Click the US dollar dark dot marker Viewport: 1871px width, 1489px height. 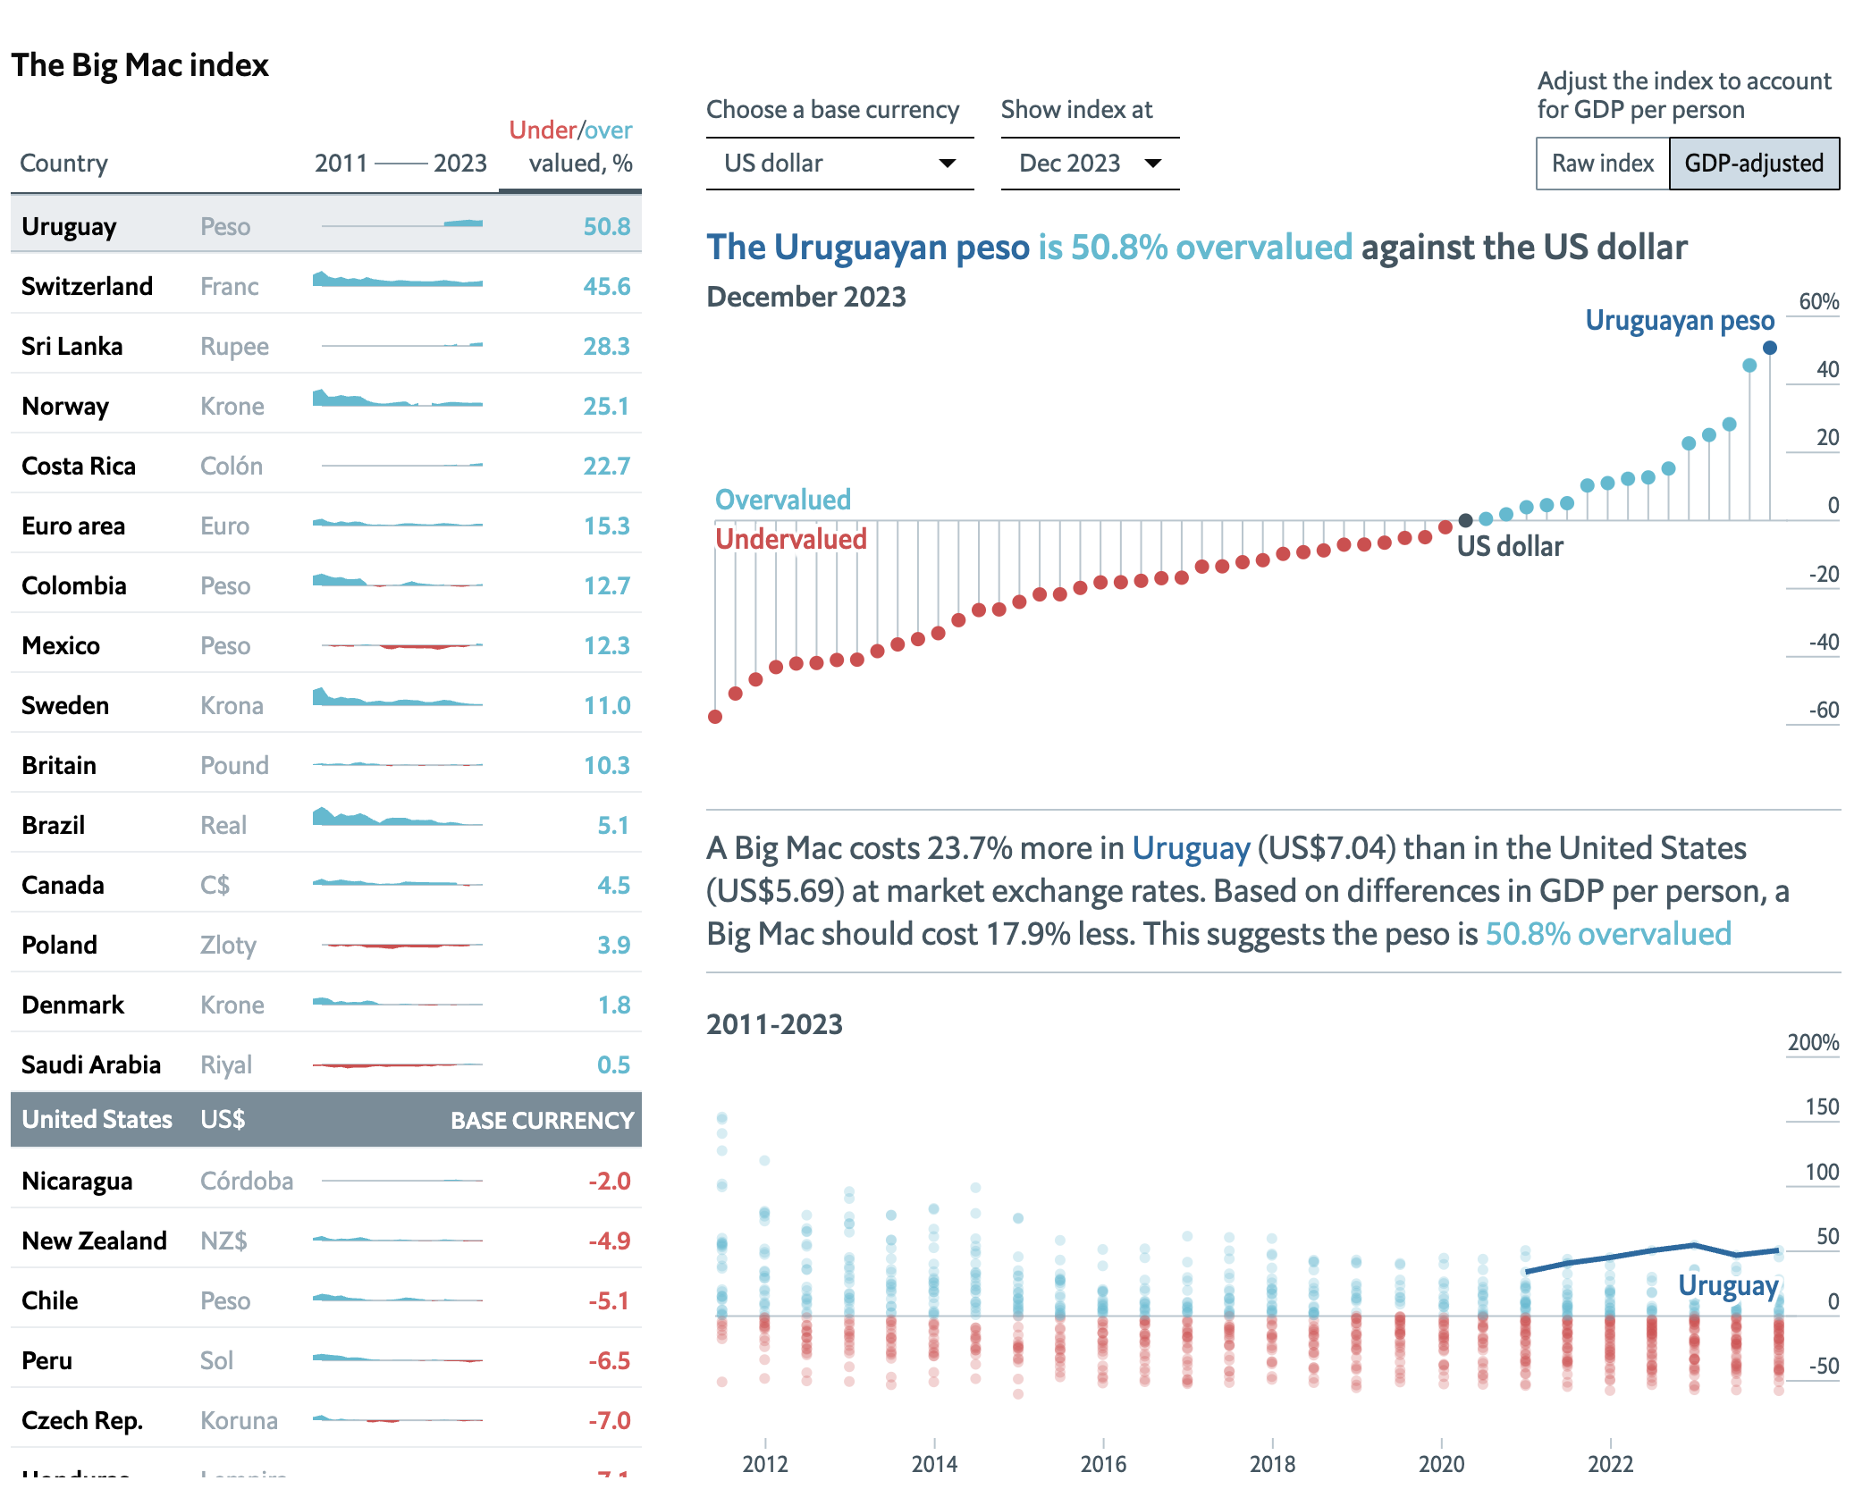click(x=1465, y=520)
